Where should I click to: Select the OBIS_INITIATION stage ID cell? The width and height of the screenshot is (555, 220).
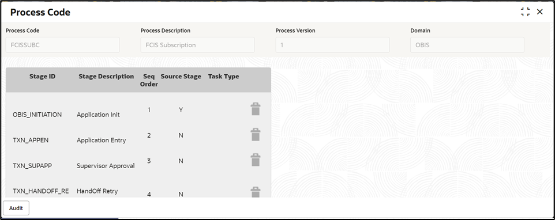click(37, 115)
